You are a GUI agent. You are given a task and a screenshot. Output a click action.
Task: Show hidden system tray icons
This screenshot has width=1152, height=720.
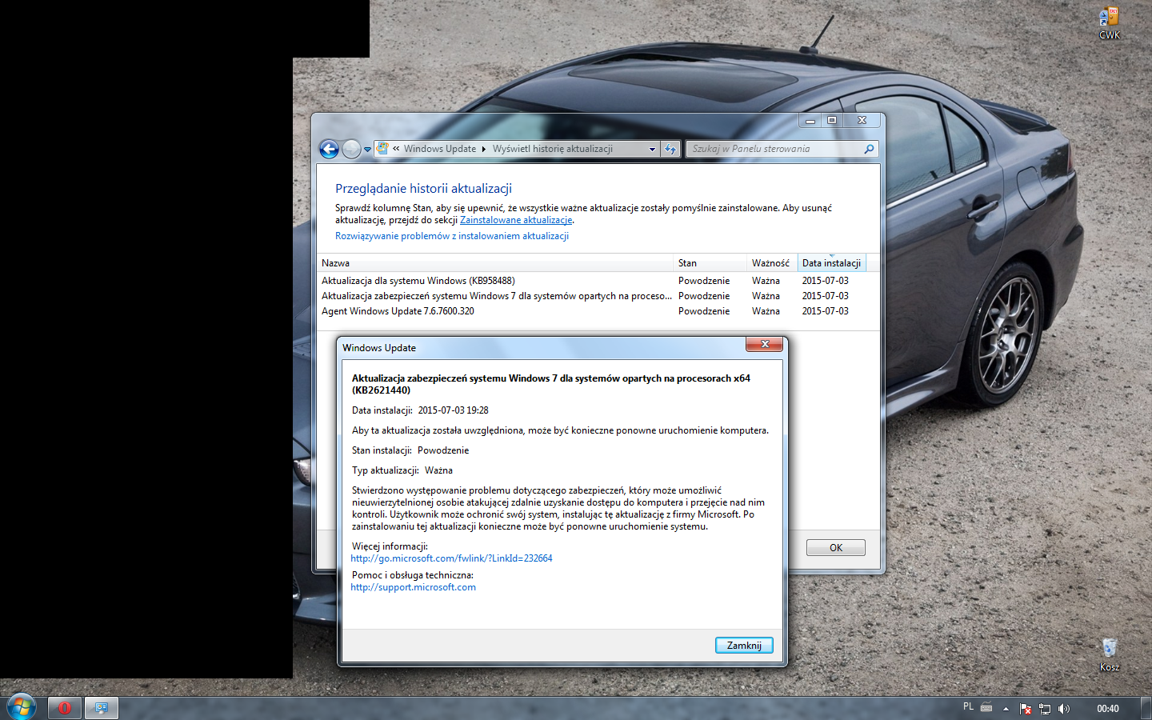(x=1006, y=709)
